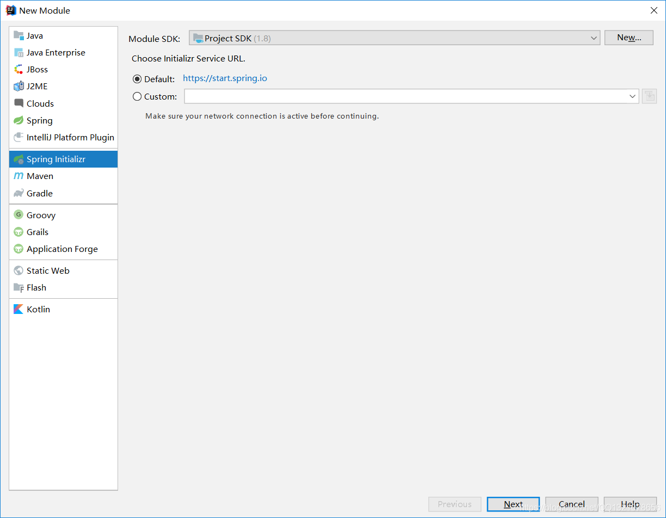Viewport: 666px width, 518px height.
Task: Select the Spring text label
Action: [40, 120]
